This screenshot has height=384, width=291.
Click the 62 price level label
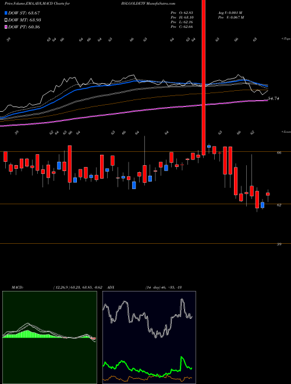[279, 205]
